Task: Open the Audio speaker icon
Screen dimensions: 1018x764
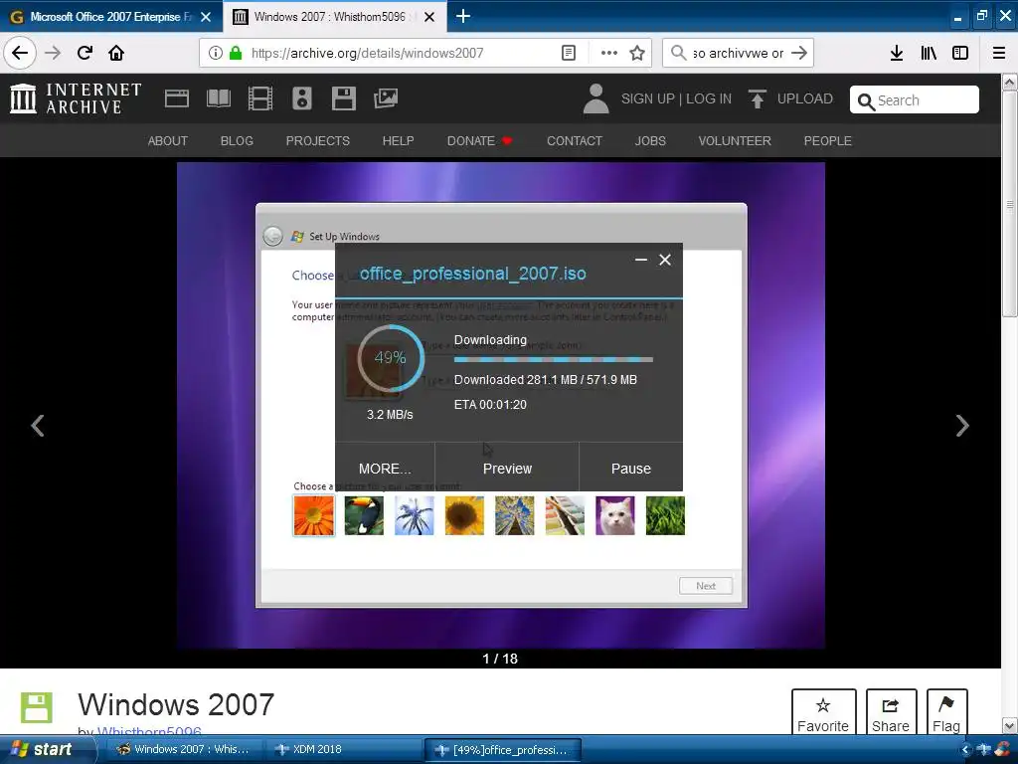Action: click(x=302, y=98)
